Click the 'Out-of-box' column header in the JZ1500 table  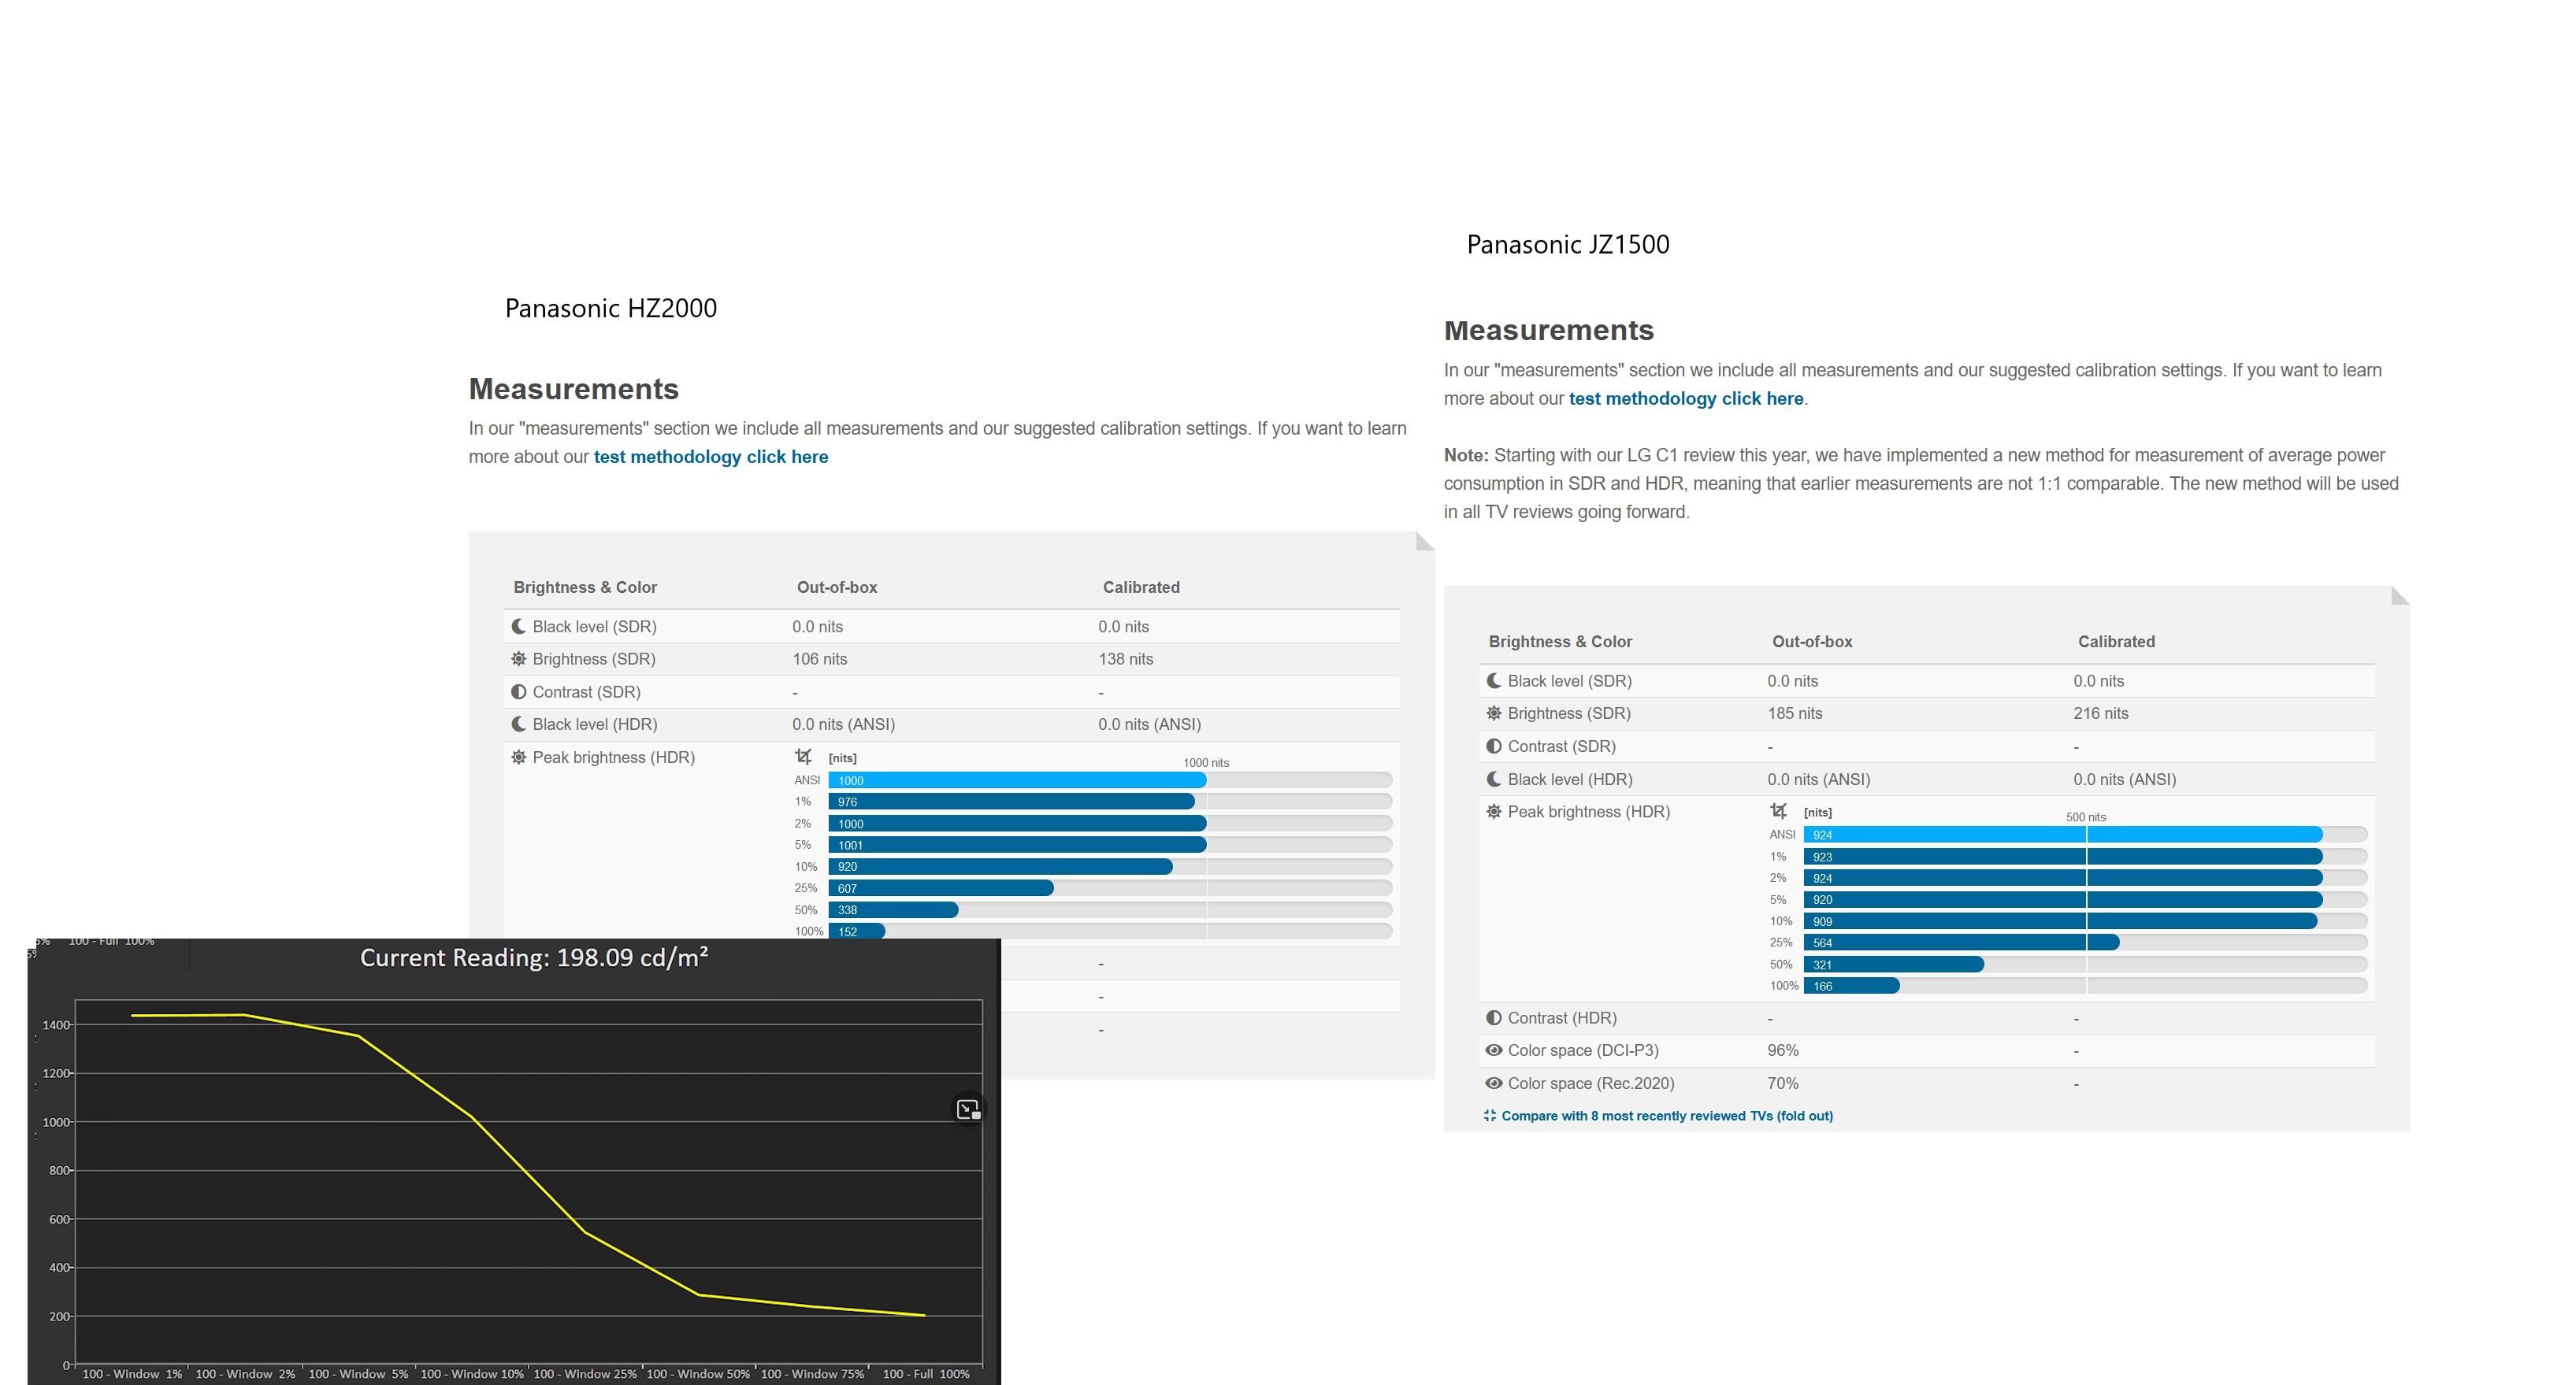pyautogui.click(x=1812, y=642)
